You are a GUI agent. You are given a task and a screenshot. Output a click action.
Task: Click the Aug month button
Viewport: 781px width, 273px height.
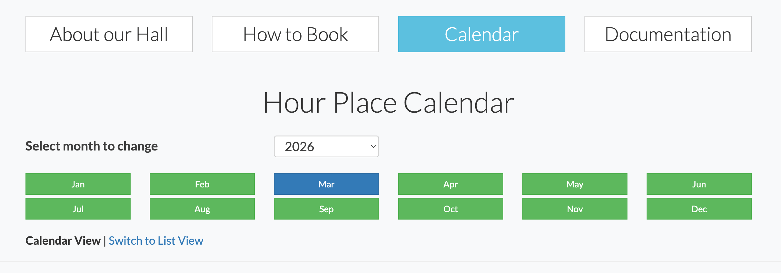[x=202, y=209]
